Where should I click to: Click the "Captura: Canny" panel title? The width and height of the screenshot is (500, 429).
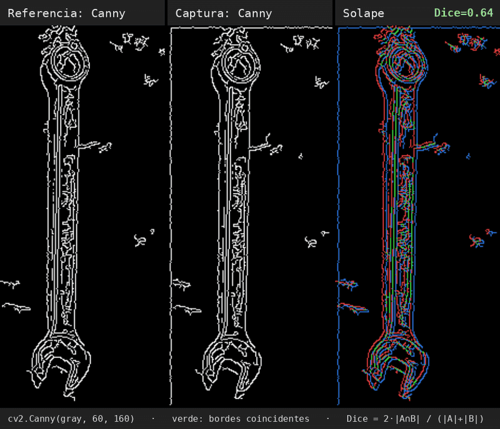pos(224,13)
